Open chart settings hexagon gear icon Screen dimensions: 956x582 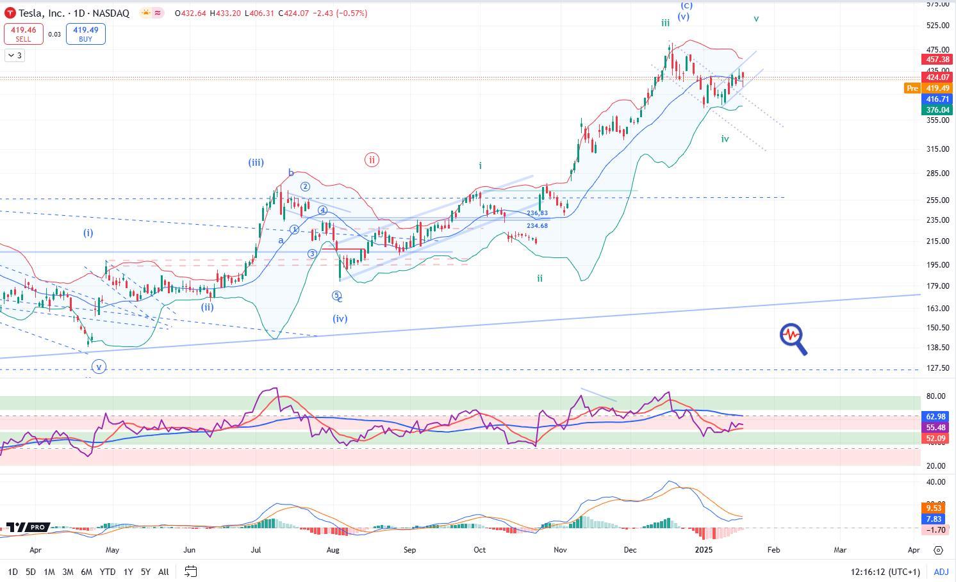(x=938, y=550)
